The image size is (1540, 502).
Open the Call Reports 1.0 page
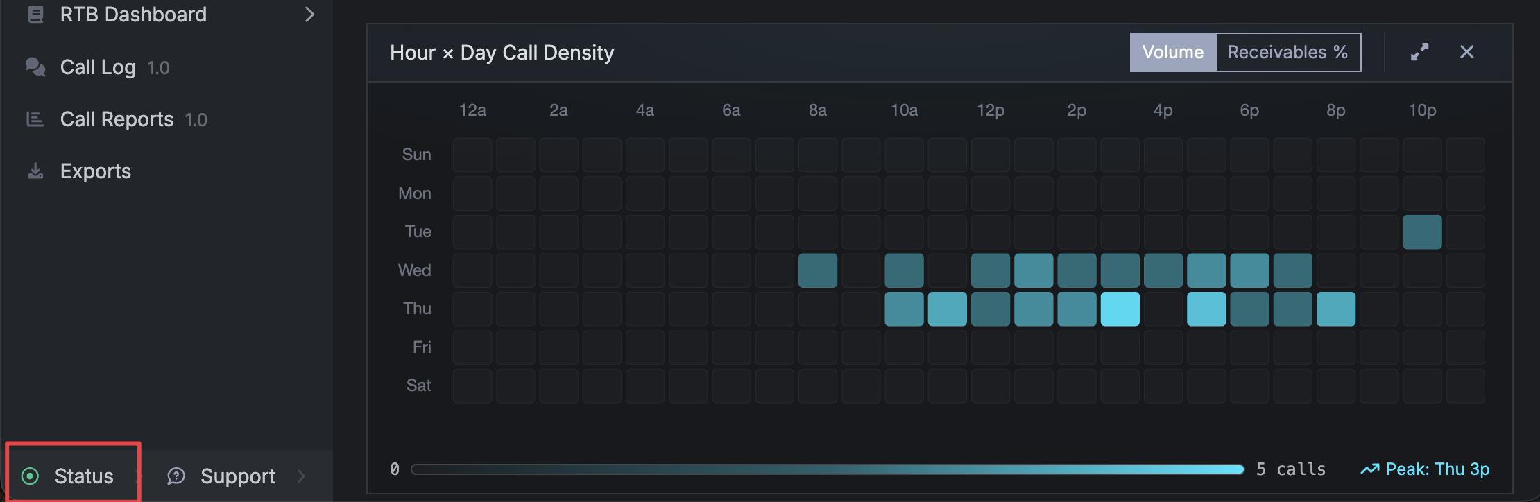(133, 119)
